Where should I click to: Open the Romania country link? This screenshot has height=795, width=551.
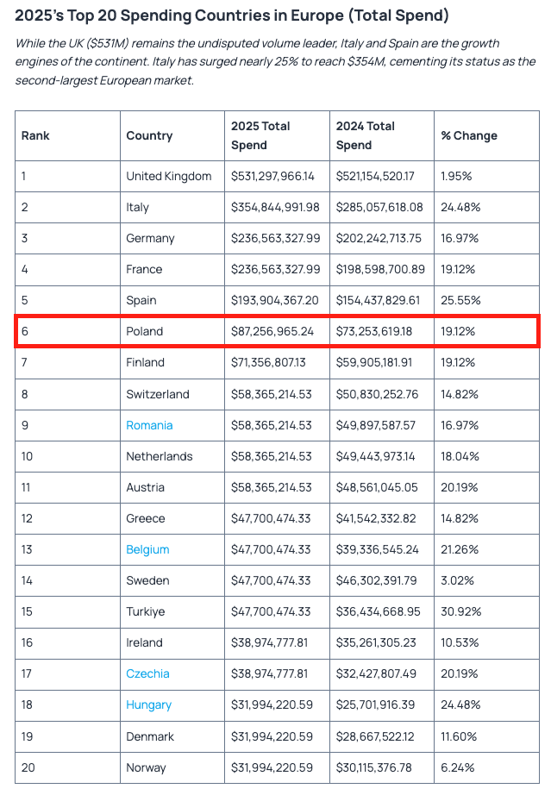[149, 425]
